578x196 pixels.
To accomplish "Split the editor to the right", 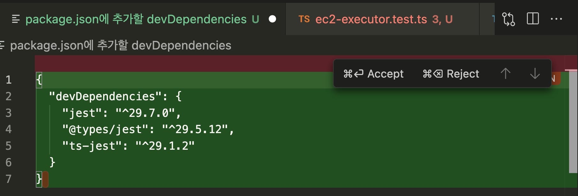I will click(533, 19).
